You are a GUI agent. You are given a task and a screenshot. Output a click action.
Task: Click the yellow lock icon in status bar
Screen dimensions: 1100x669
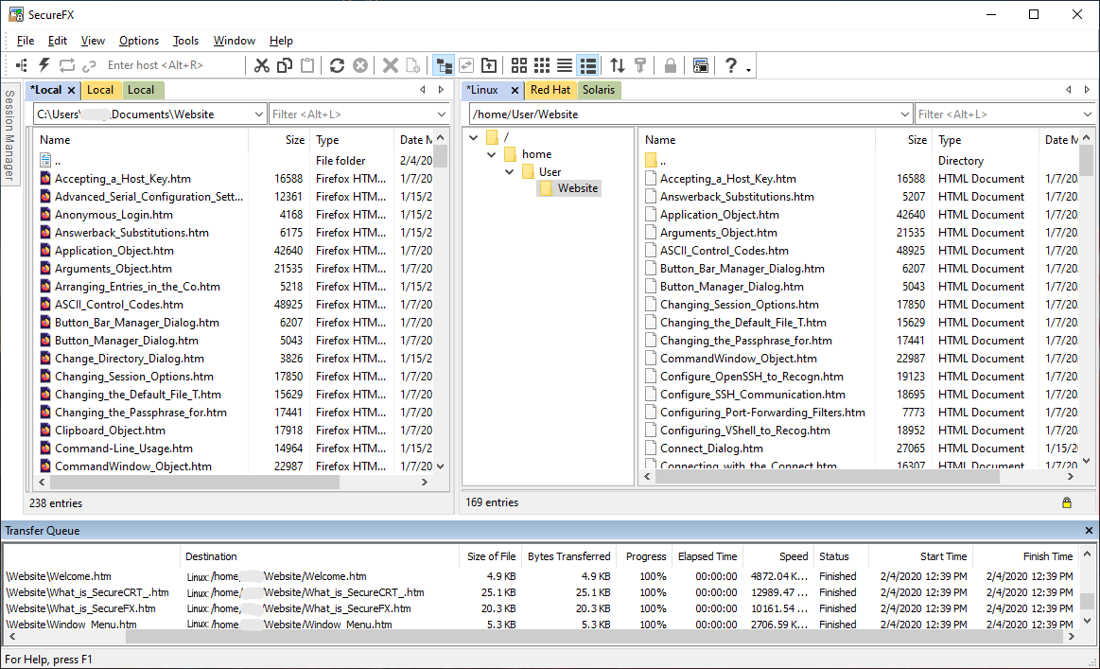coord(1066,502)
